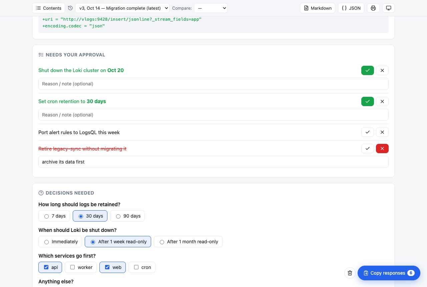The width and height of the screenshot is (427, 287).
Task: Click the printer icon button
Action: coord(373,8)
